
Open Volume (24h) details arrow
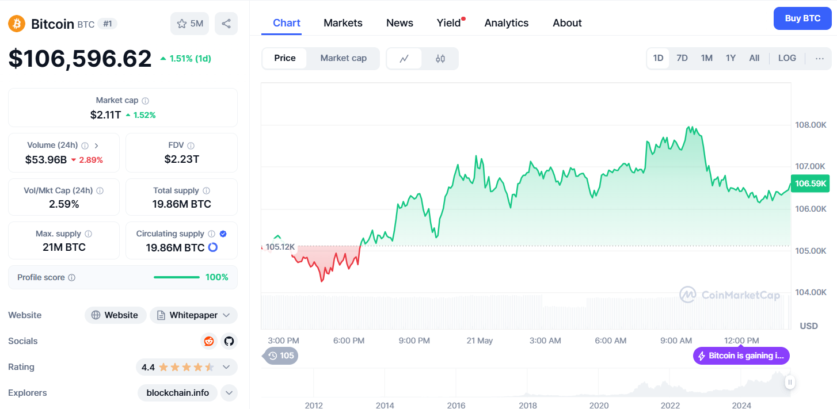pyautogui.click(x=96, y=146)
